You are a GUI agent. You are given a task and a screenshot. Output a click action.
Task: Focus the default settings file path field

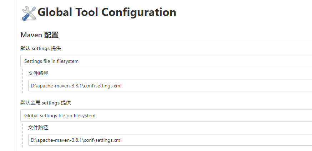click(x=170, y=86)
